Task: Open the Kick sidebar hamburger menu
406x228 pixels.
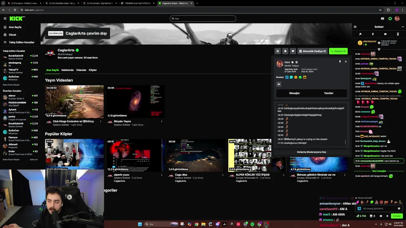Action: click(x=5, y=19)
